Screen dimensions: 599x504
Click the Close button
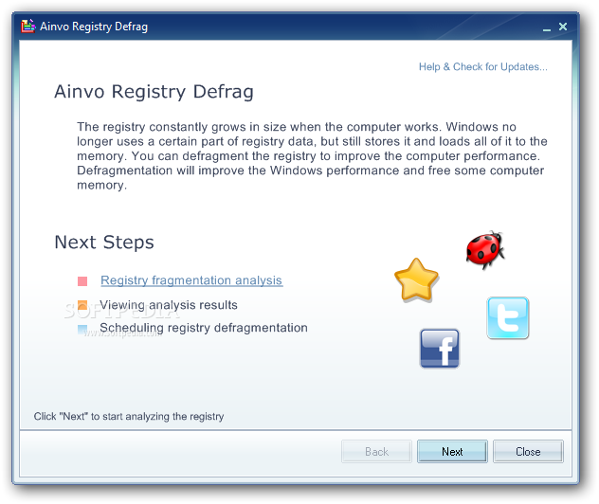(x=528, y=452)
